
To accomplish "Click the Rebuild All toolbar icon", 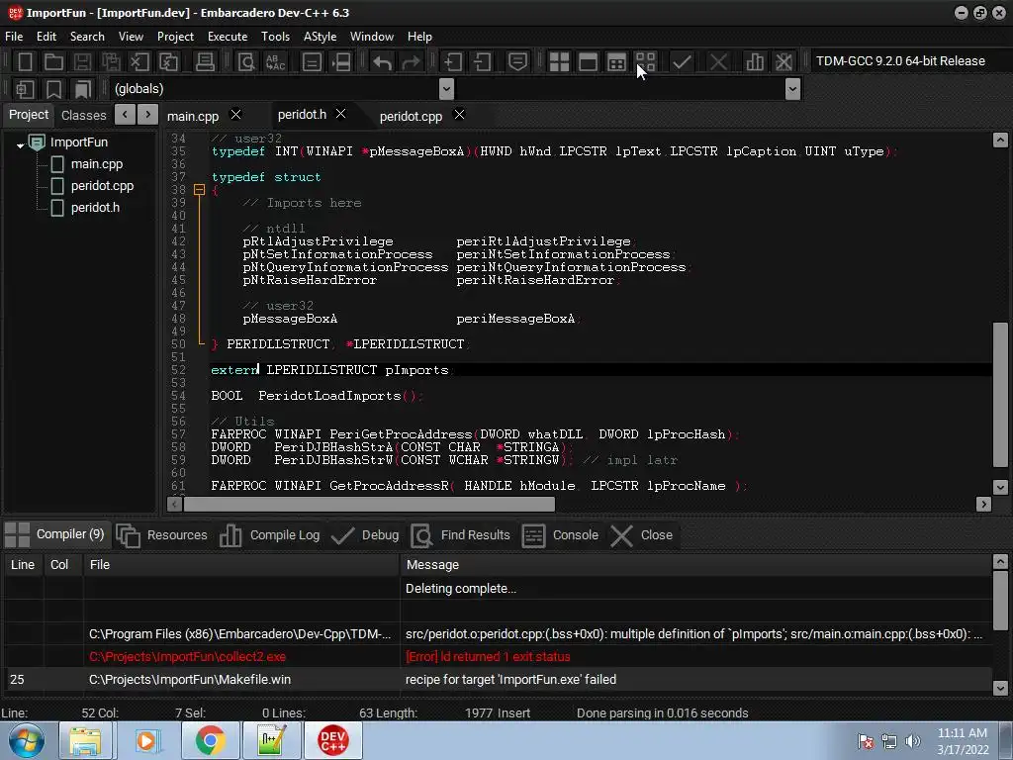I will pos(645,61).
